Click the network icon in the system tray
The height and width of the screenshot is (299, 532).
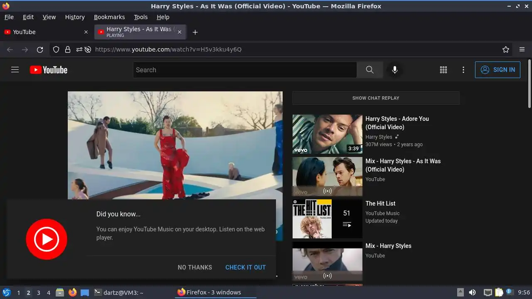pyautogui.click(x=488, y=292)
